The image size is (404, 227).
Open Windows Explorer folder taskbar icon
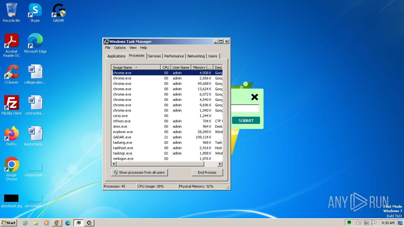pyautogui.click(x=36, y=223)
